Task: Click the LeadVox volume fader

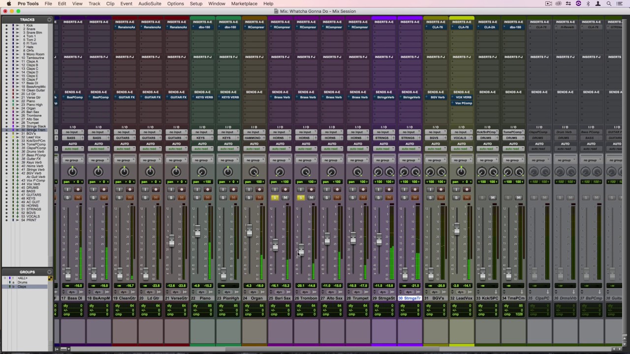Action: 457,229
